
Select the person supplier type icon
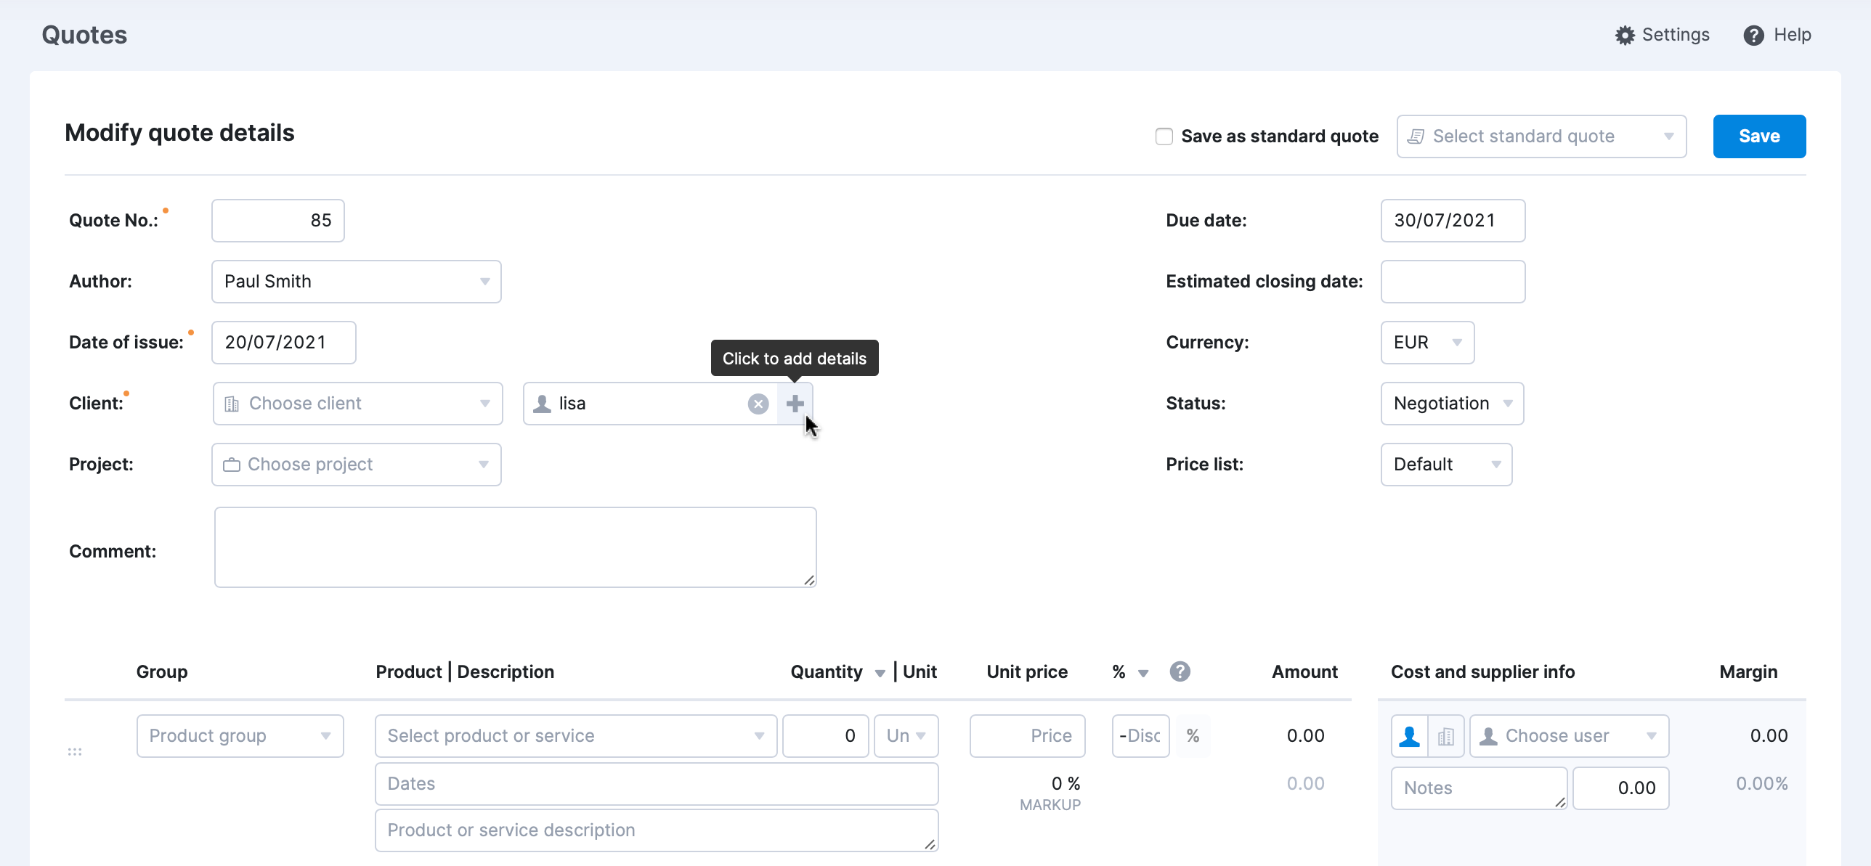pos(1409,736)
